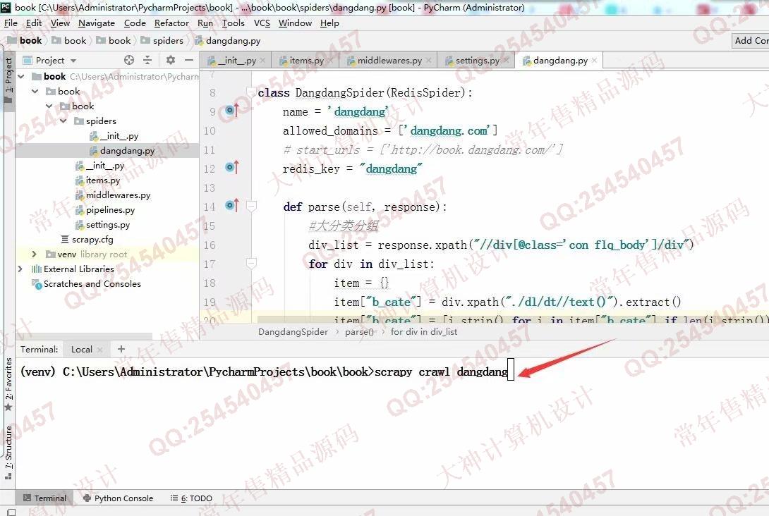Click the PyCharm application icon in title bar

click(x=6, y=7)
